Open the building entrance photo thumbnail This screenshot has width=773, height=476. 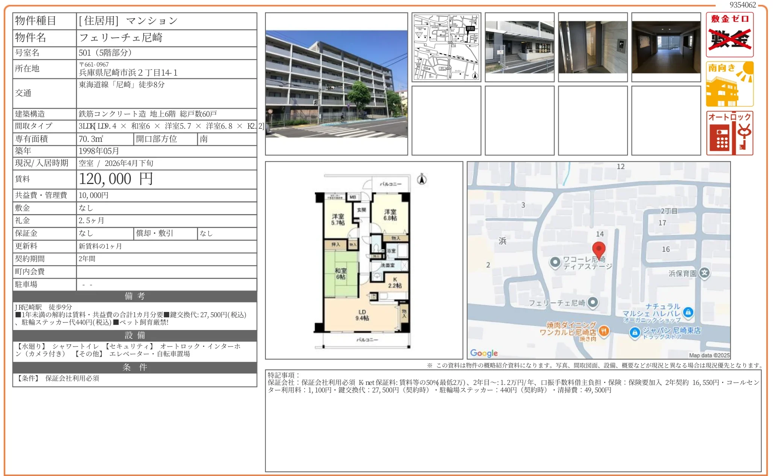(519, 47)
